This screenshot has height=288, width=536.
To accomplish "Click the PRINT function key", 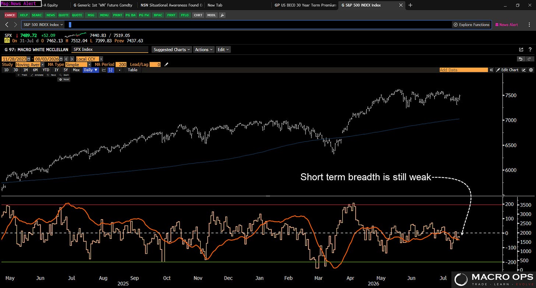I will click(118, 15).
